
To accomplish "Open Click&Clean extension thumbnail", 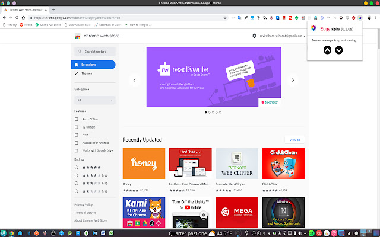I will 284,164.
